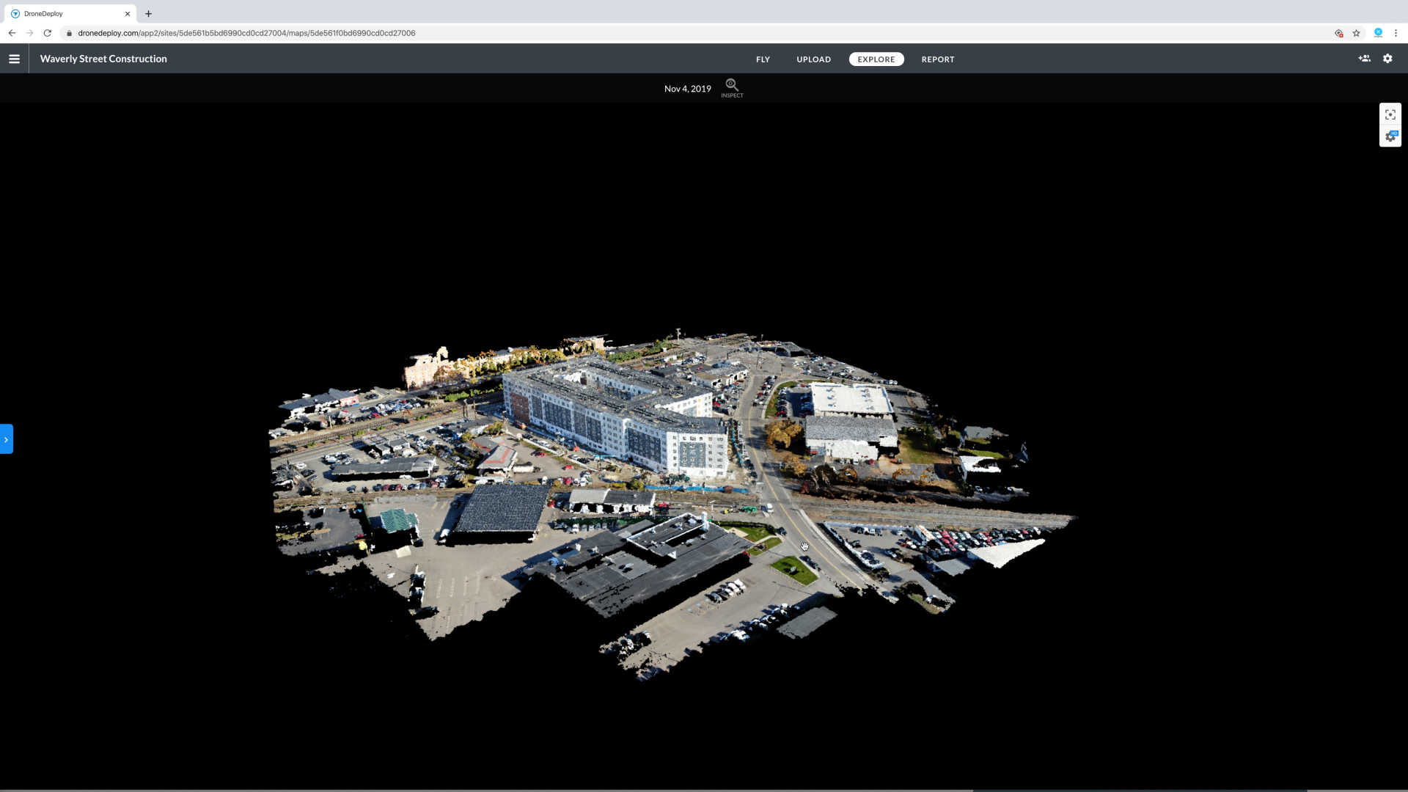Screen dimensions: 1408x792
Task: Reload the page
Action: tap(48, 33)
